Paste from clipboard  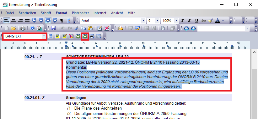tap(90, 28)
